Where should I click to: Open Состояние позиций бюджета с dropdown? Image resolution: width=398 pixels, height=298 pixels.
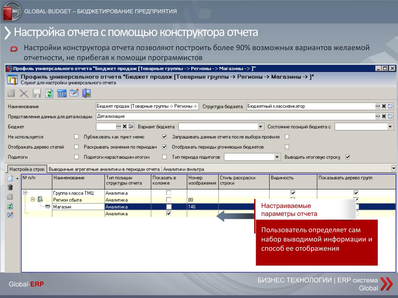[x=390, y=126]
